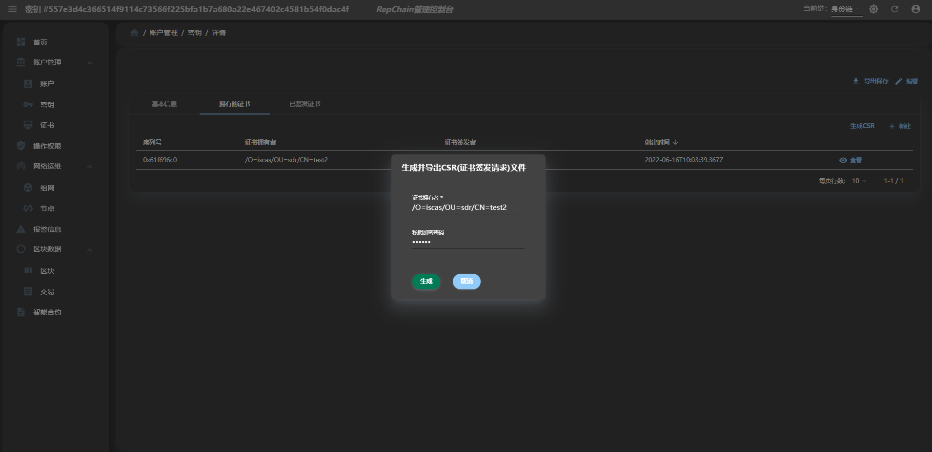Image resolution: width=932 pixels, height=452 pixels.
Task: Click the 1-1 / 1 pagination text
Action: (893, 181)
